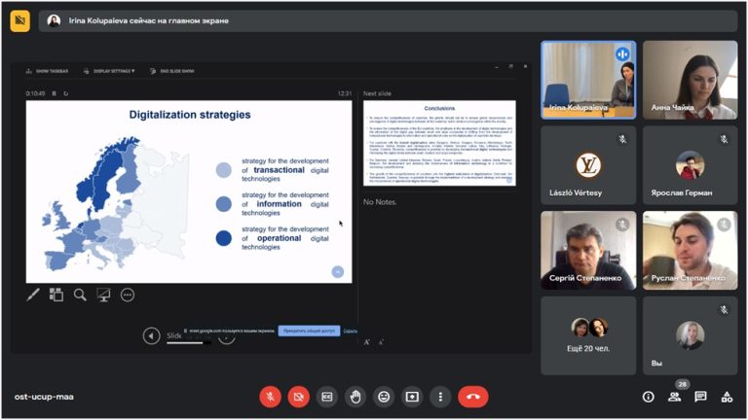Select Irina Kolupaieva's video tile
748x420 pixels.
click(588, 80)
